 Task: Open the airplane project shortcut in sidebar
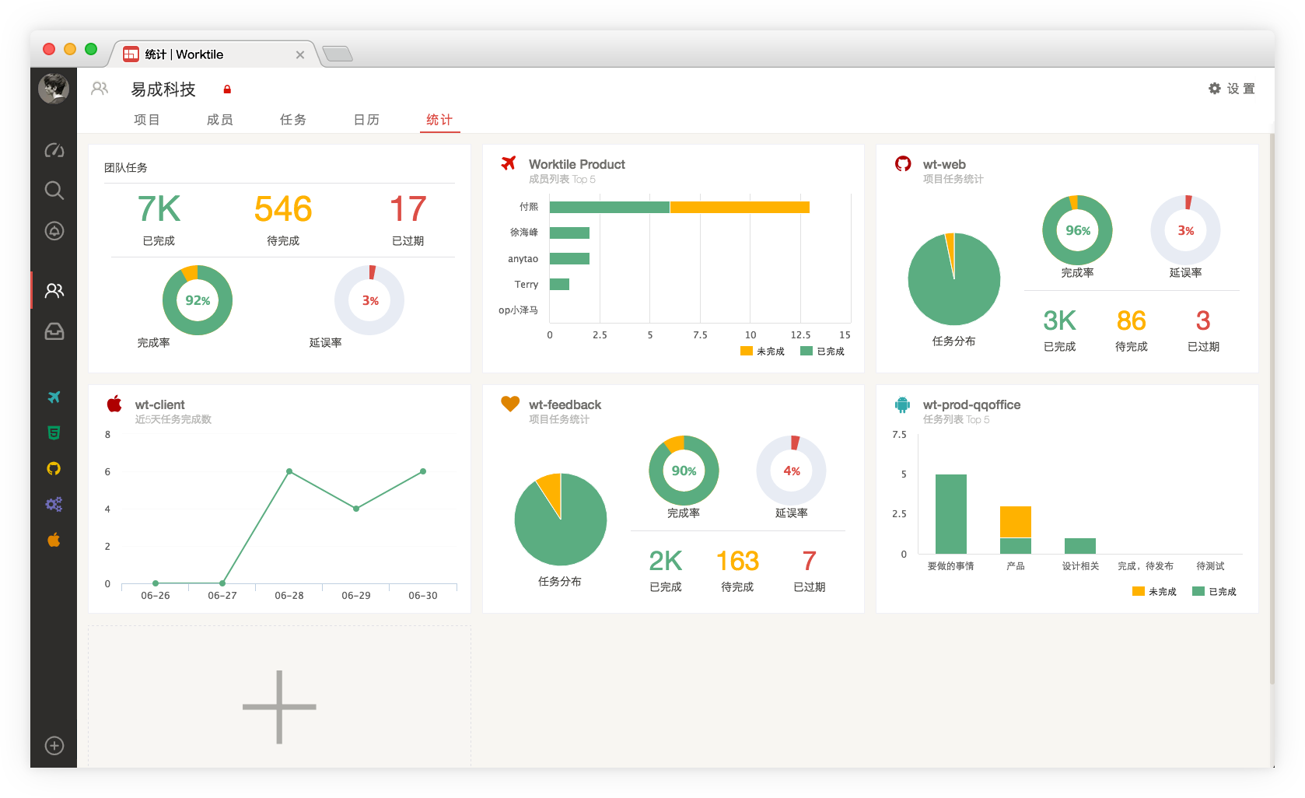point(54,397)
